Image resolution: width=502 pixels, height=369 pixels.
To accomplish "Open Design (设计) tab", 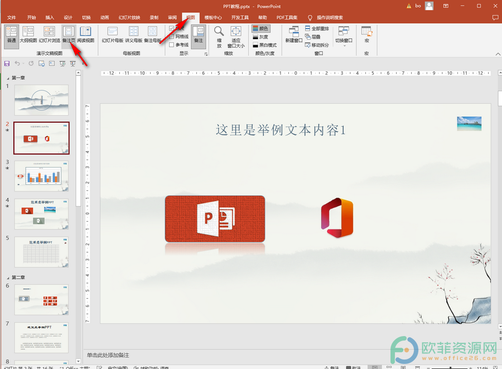I will pyautogui.click(x=68, y=18).
